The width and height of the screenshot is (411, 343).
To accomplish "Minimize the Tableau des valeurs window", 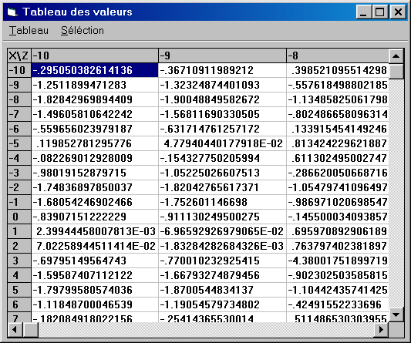I will click(x=363, y=12).
